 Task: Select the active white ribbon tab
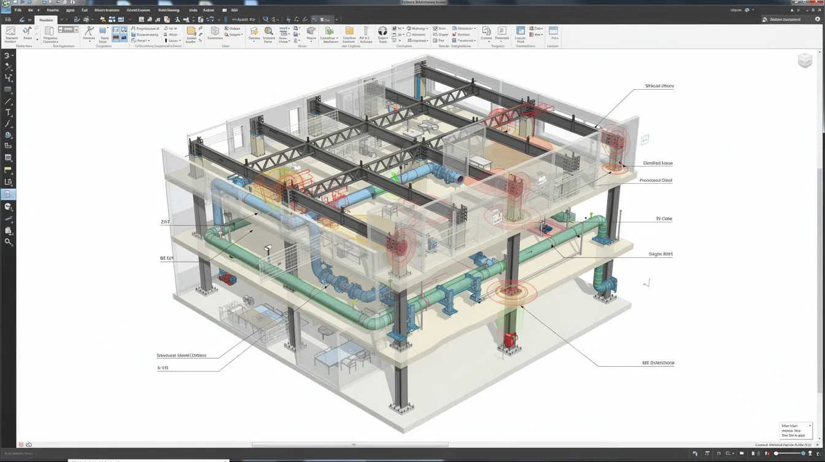point(46,20)
